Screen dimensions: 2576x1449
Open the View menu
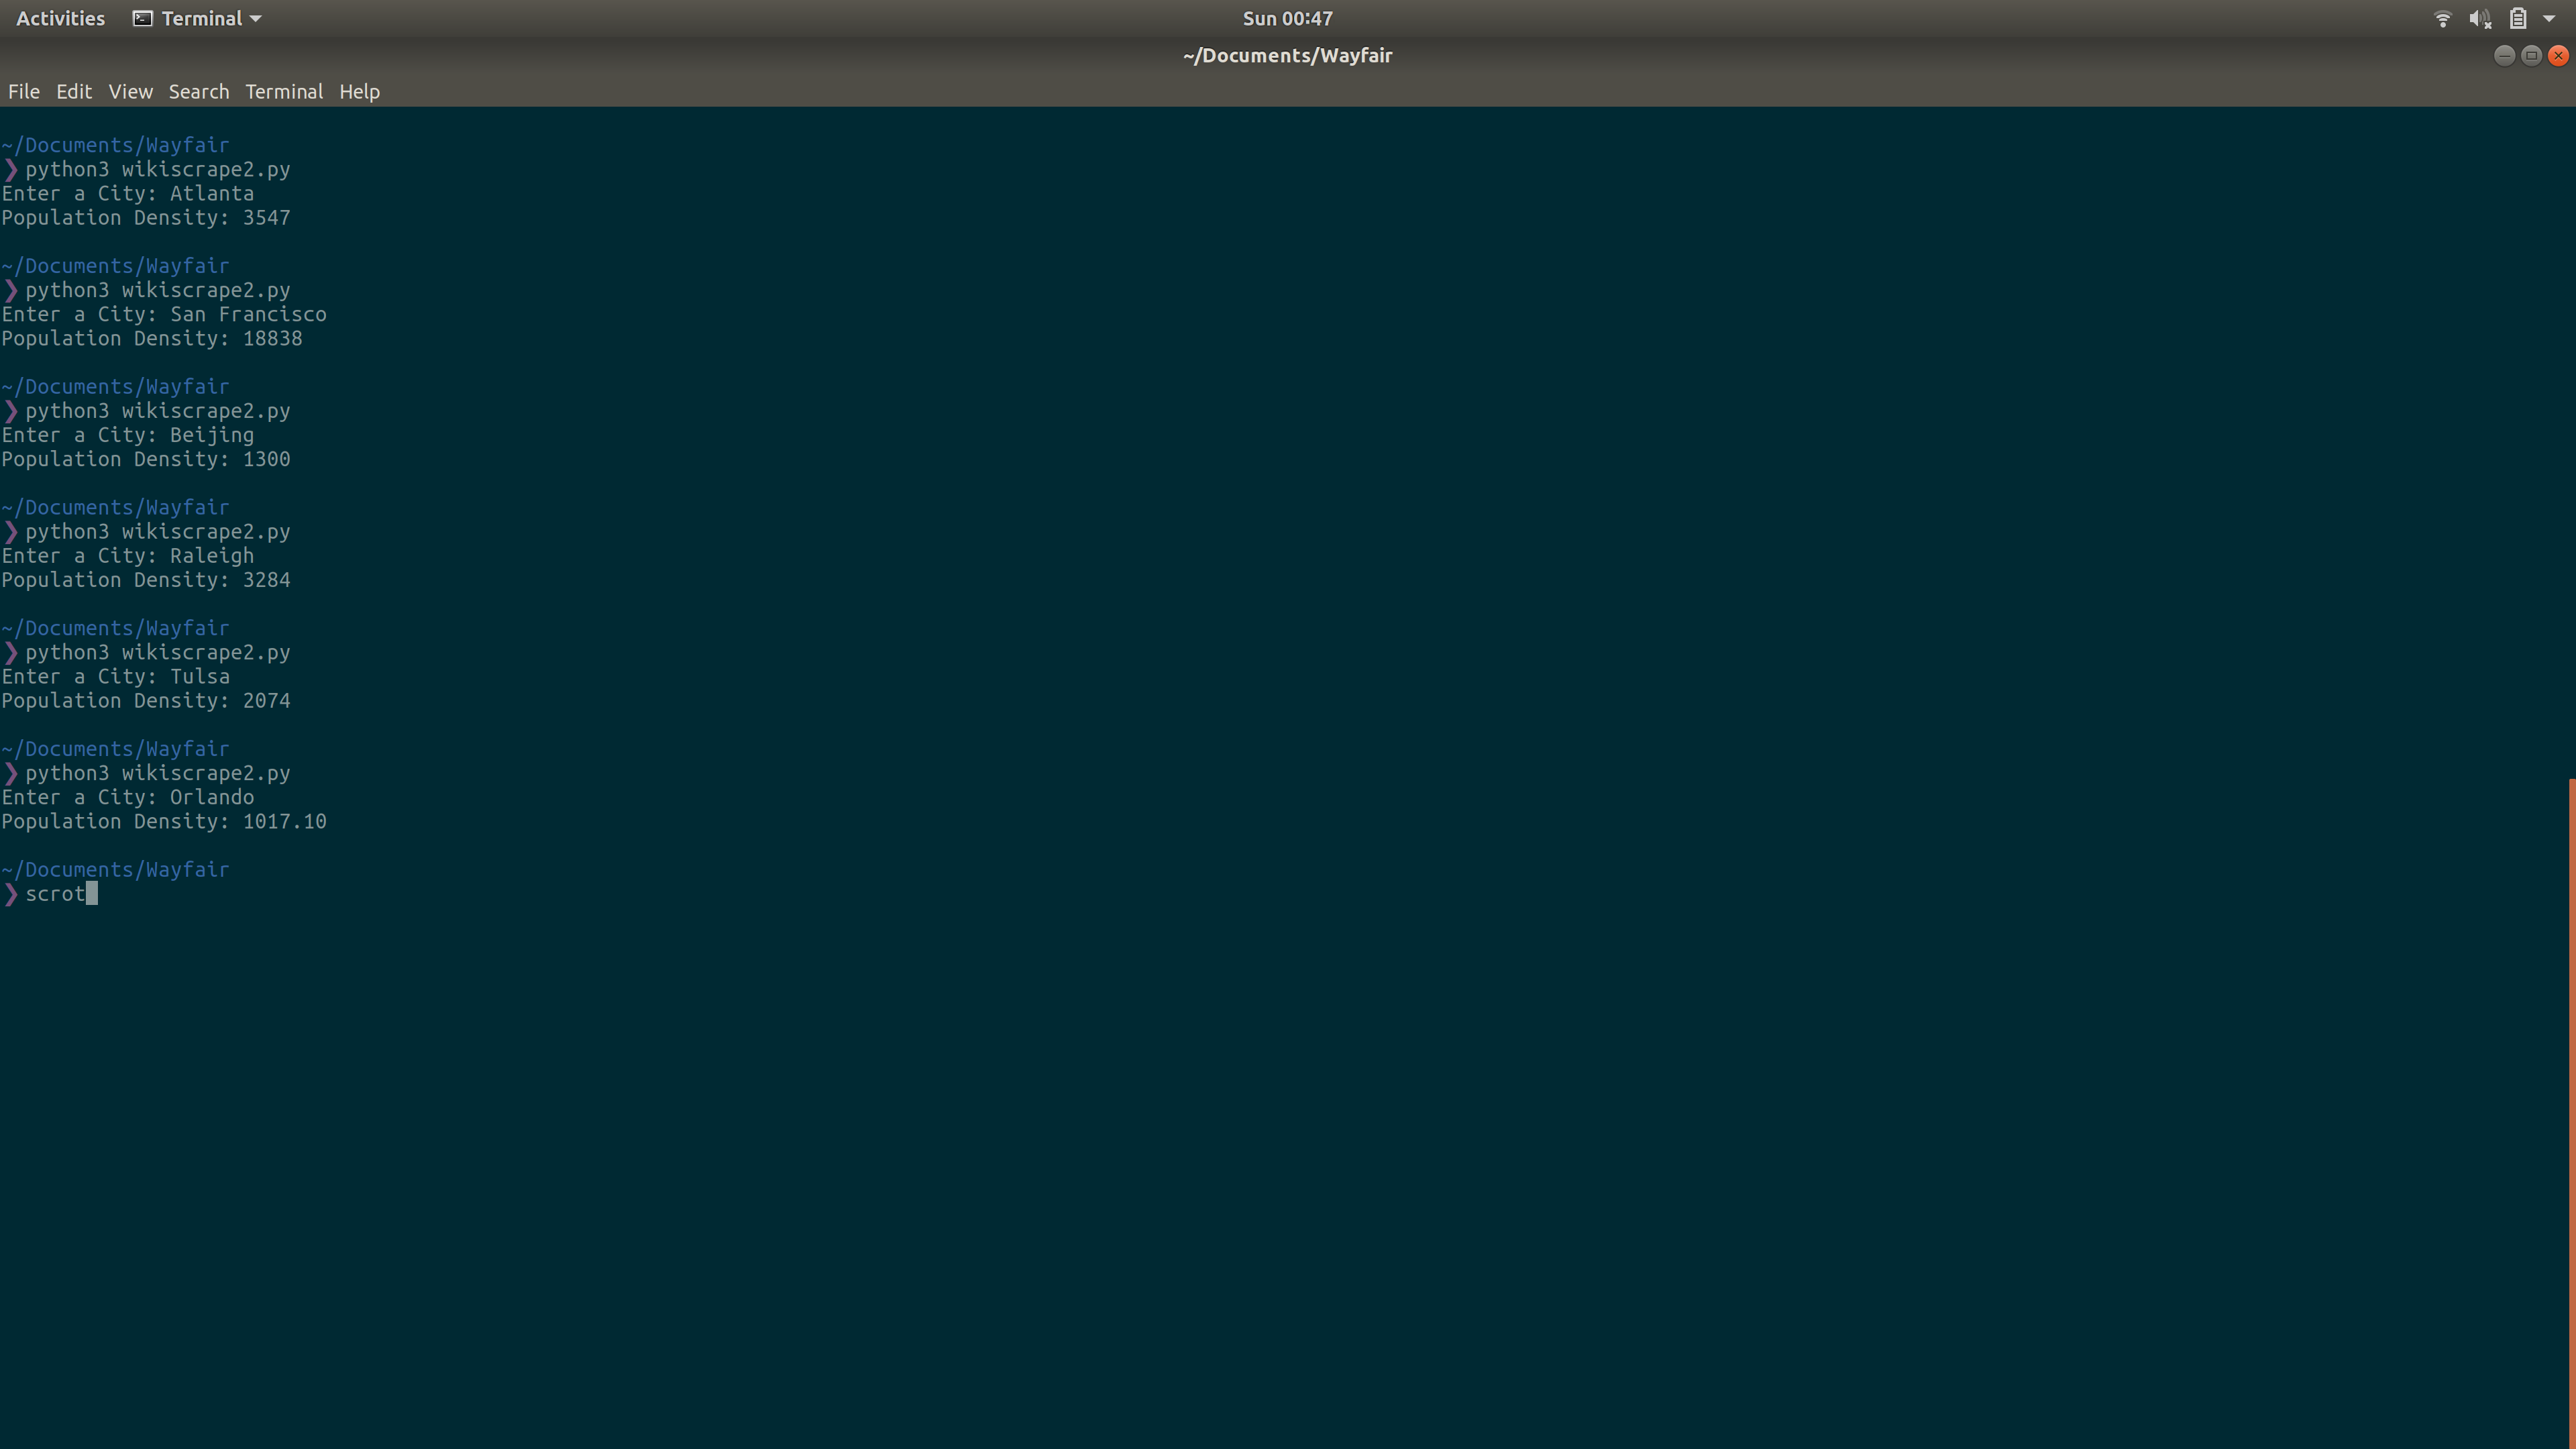[130, 91]
